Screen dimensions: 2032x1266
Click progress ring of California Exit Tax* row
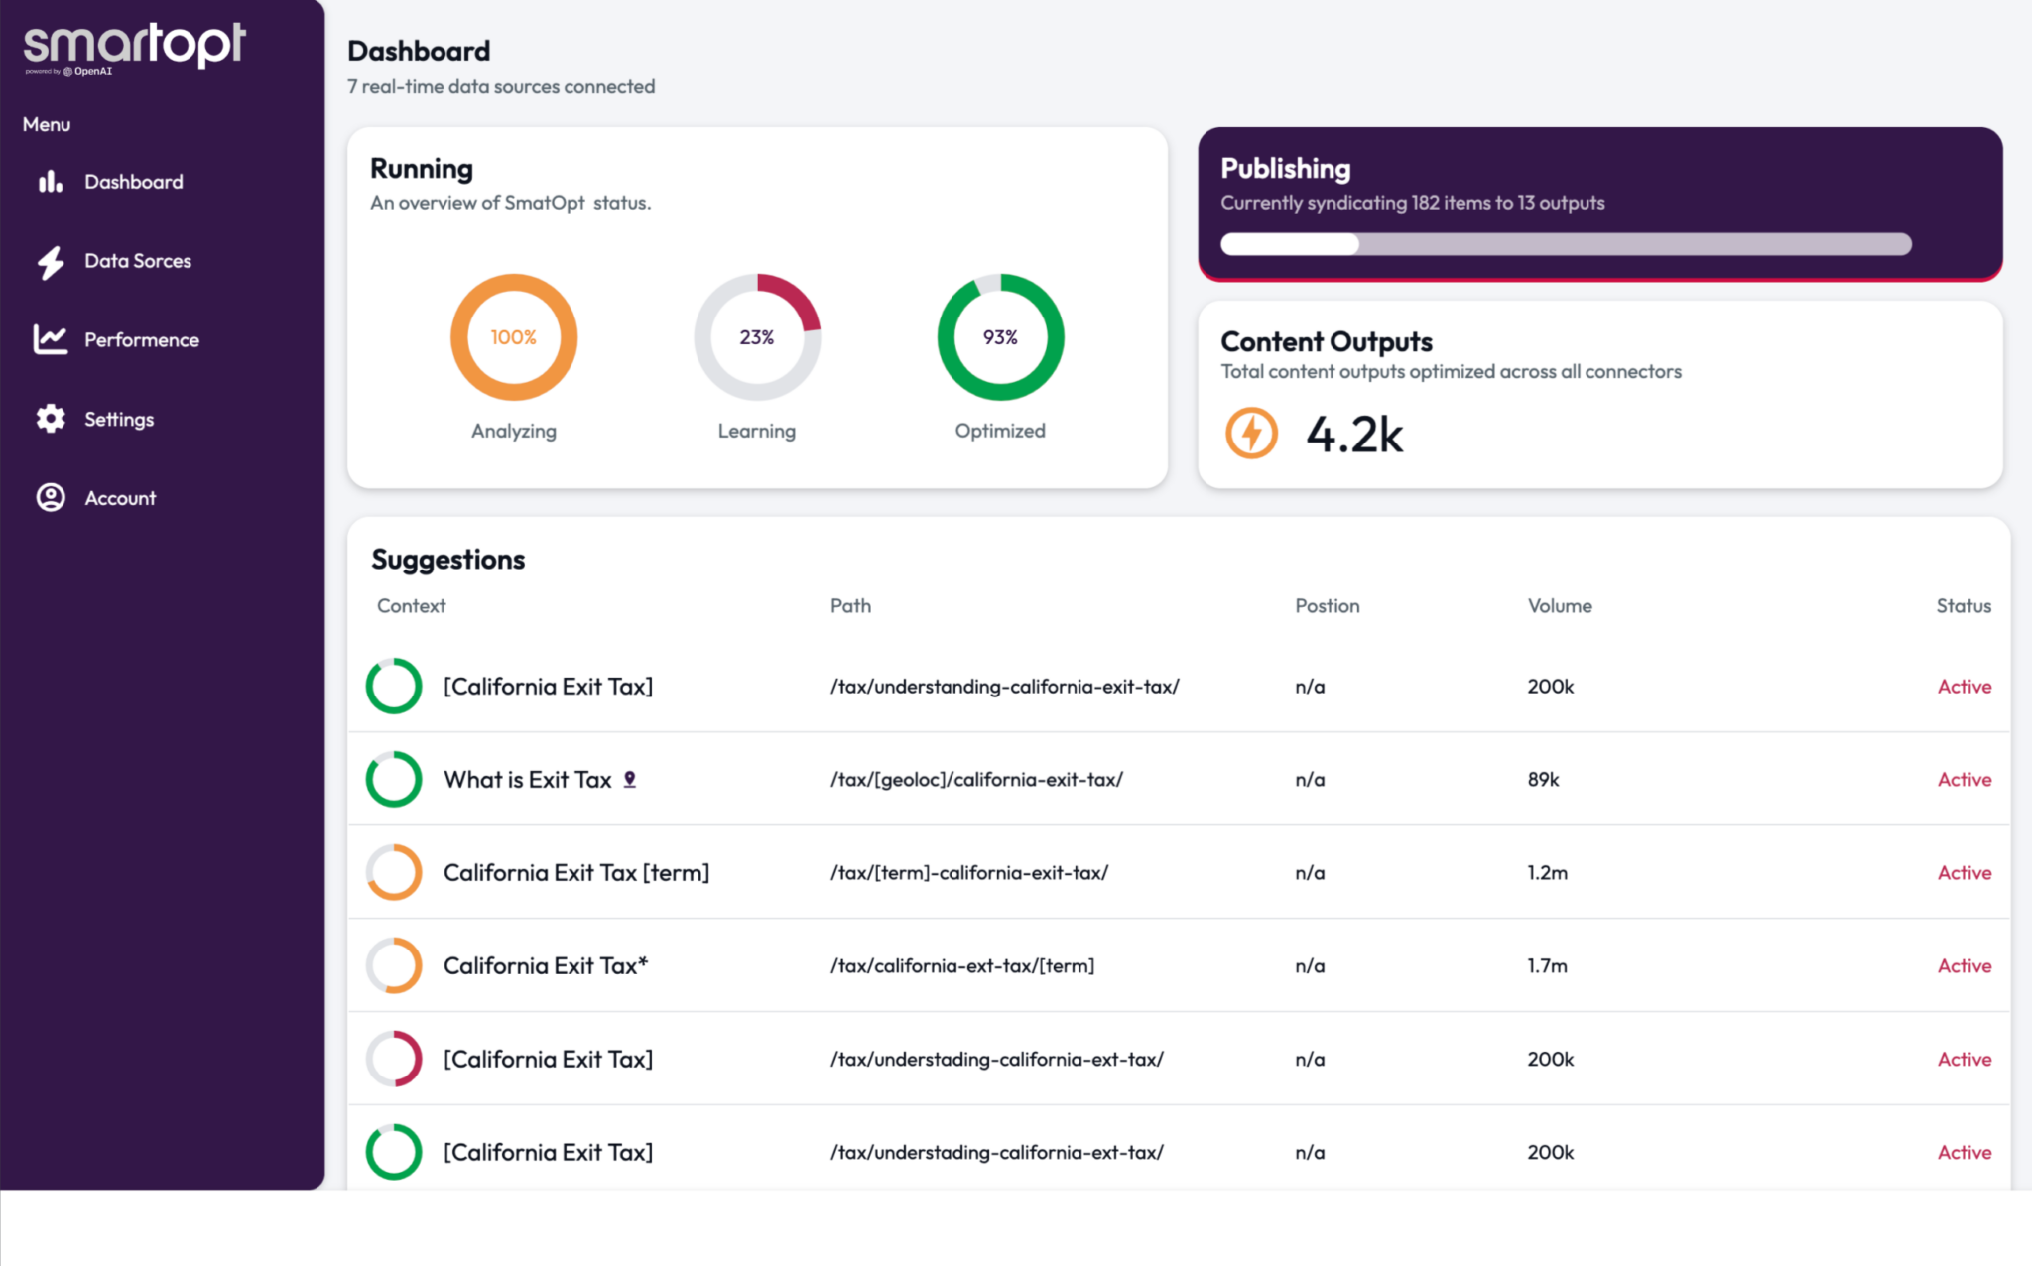coord(394,965)
